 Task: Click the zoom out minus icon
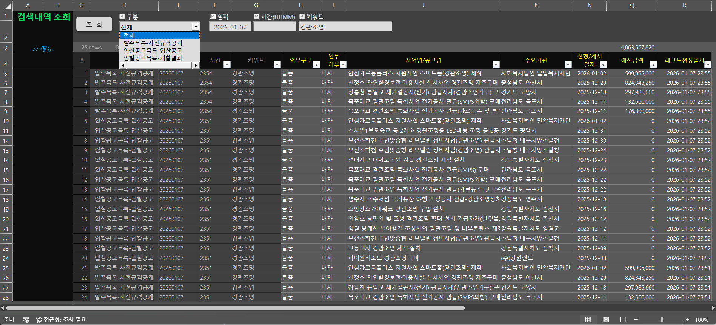tap(636, 320)
